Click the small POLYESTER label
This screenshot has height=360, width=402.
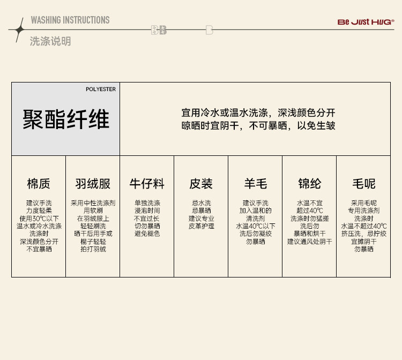coord(100,89)
